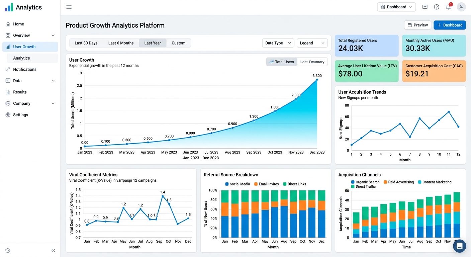Expand the Company sidebar section
Image resolution: width=471 pixels, height=257 pixels.
click(x=53, y=103)
